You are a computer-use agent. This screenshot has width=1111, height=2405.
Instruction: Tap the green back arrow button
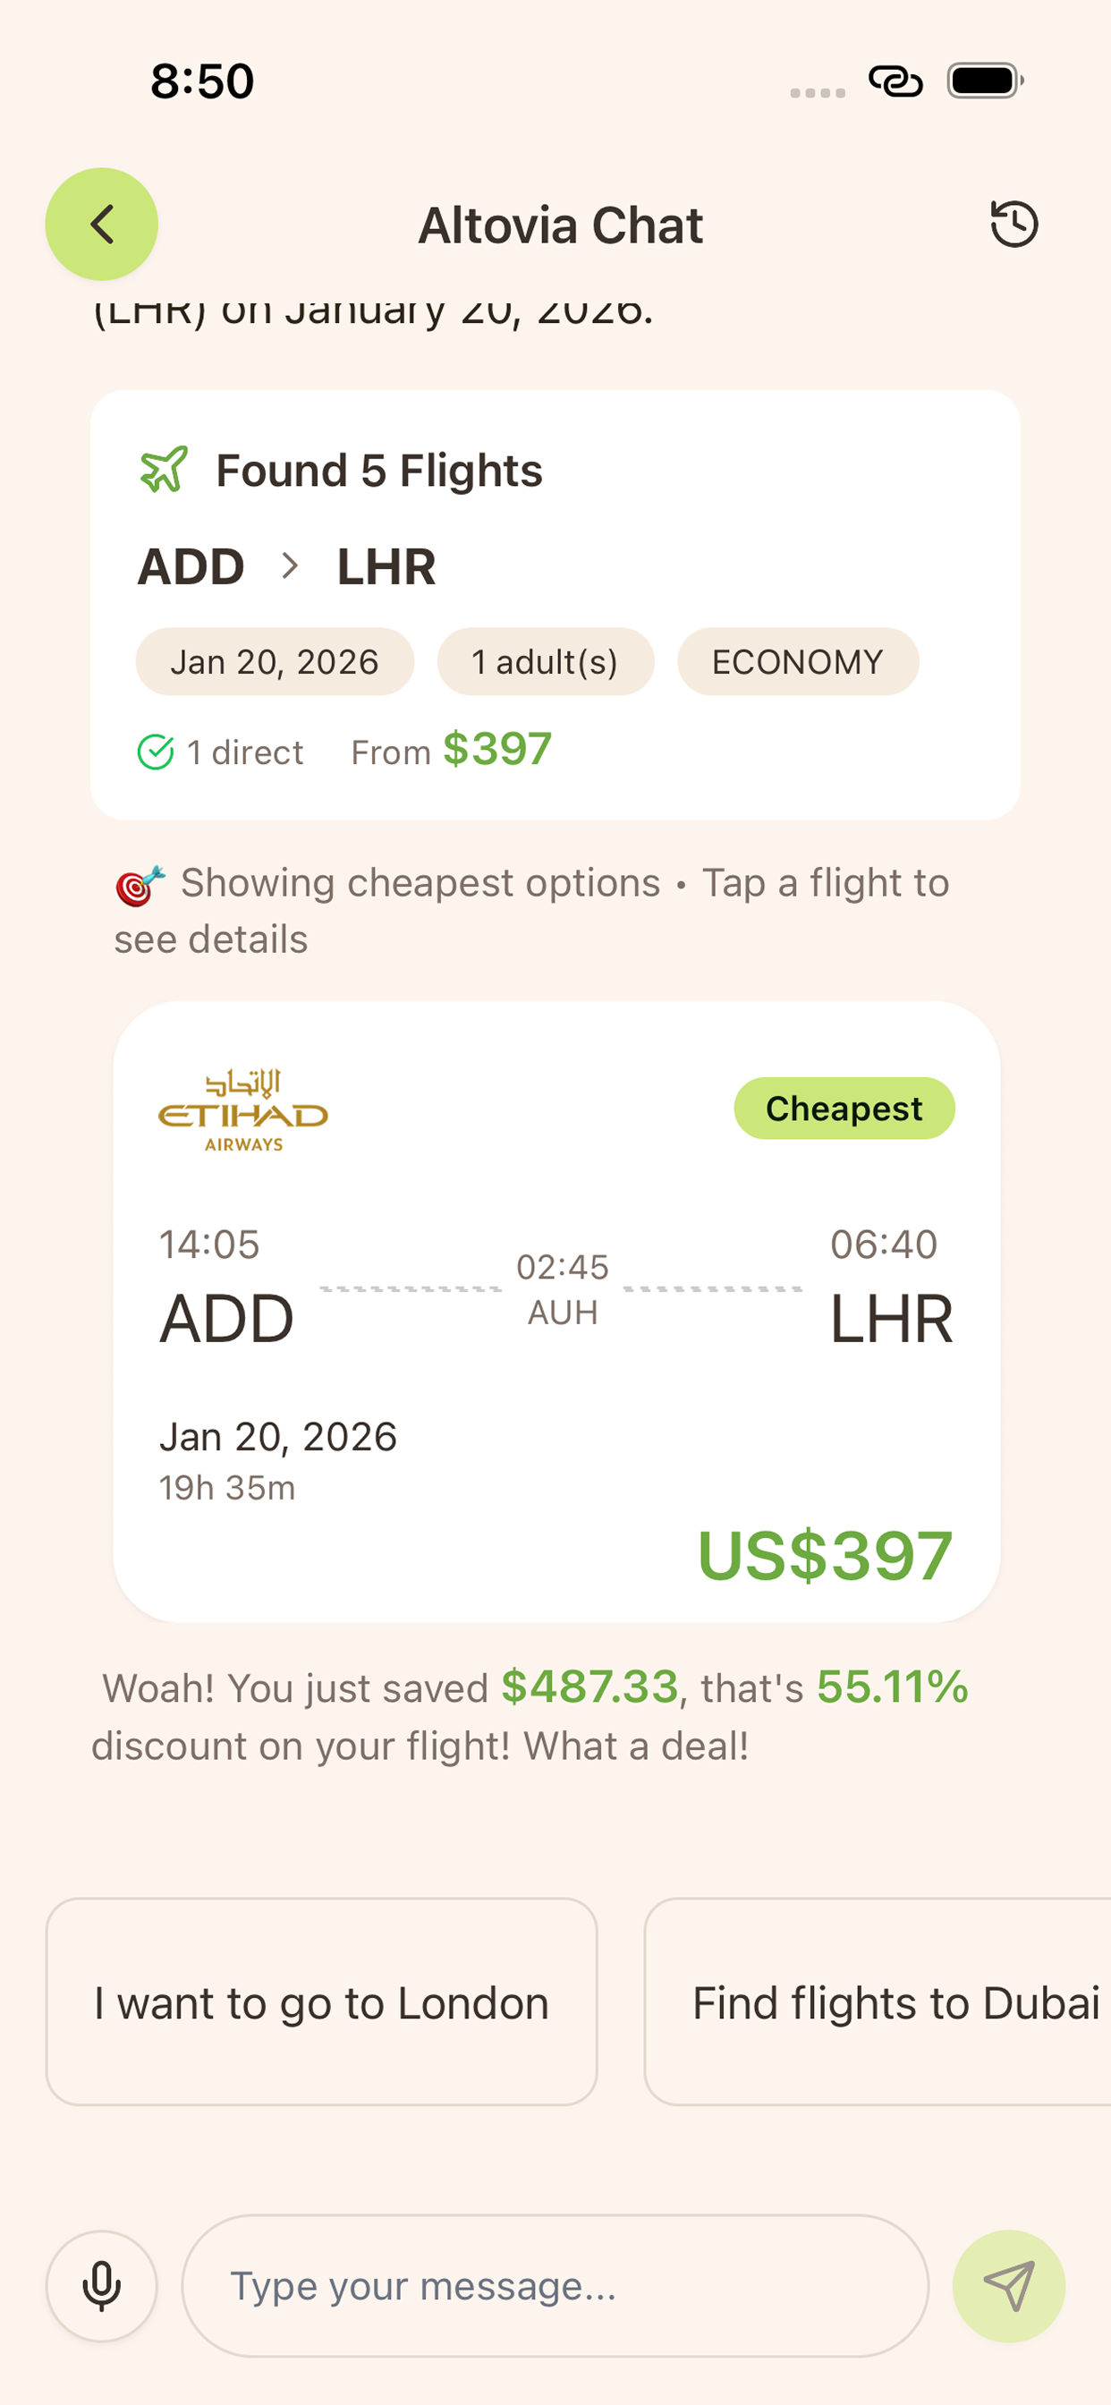coord(102,224)
